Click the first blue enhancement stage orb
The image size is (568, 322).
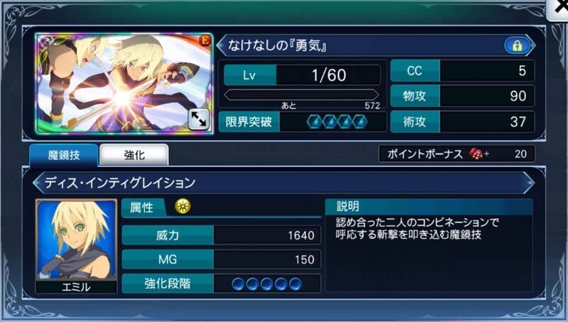tap(238, 284)
